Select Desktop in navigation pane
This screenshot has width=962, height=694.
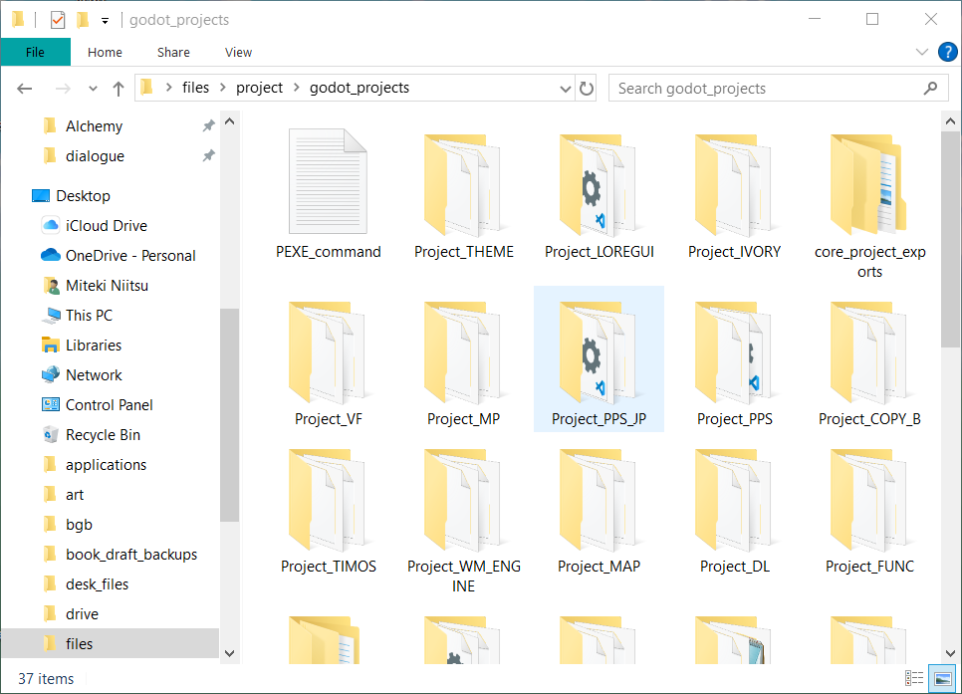83,196
